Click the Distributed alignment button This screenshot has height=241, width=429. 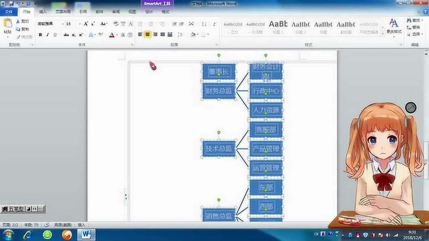(x=170, y=34)
